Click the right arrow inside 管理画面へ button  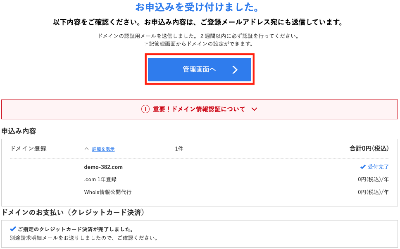coord(235,69)
